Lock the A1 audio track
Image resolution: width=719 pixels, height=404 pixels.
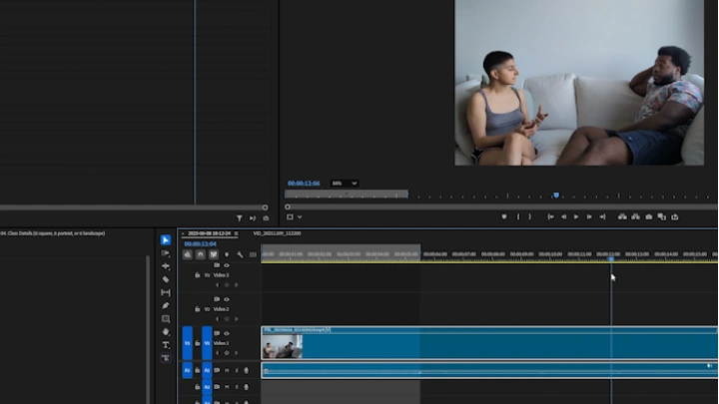[197, 370]
